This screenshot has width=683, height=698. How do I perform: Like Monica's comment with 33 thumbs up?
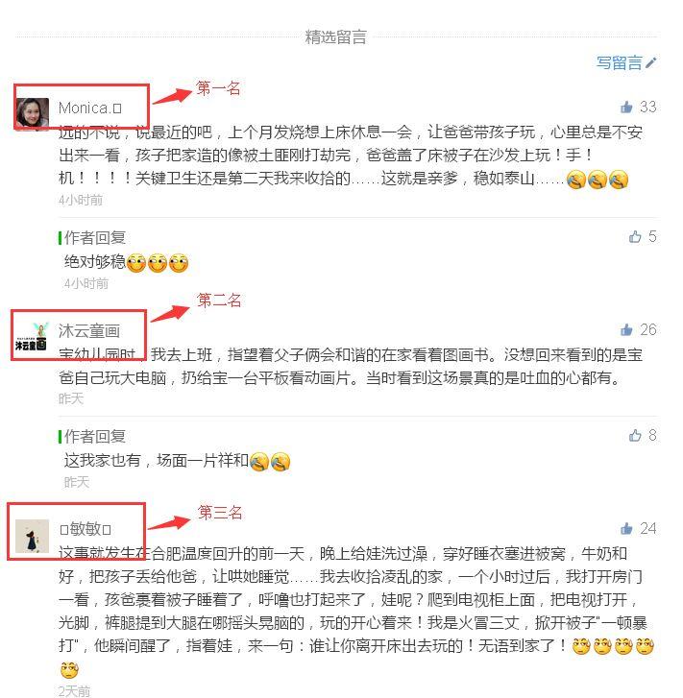626,107
